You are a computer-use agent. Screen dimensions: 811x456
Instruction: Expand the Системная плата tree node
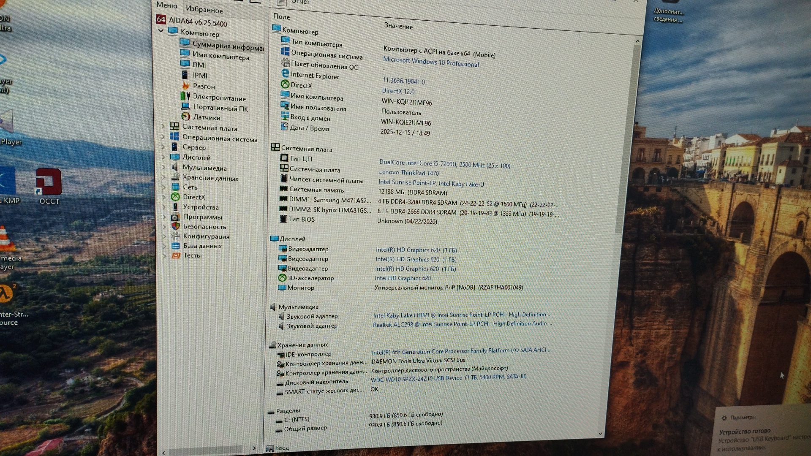click(x=163, y=126)
